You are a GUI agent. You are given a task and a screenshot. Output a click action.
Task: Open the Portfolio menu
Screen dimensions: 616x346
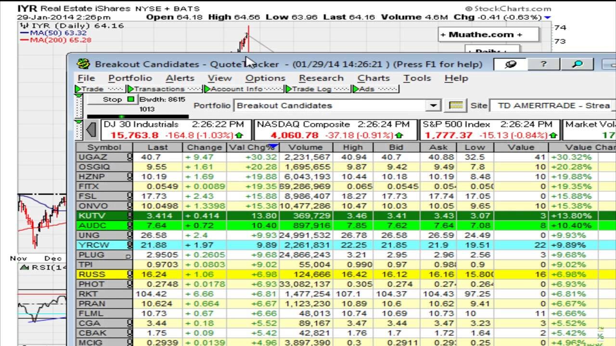click(130, 78)
